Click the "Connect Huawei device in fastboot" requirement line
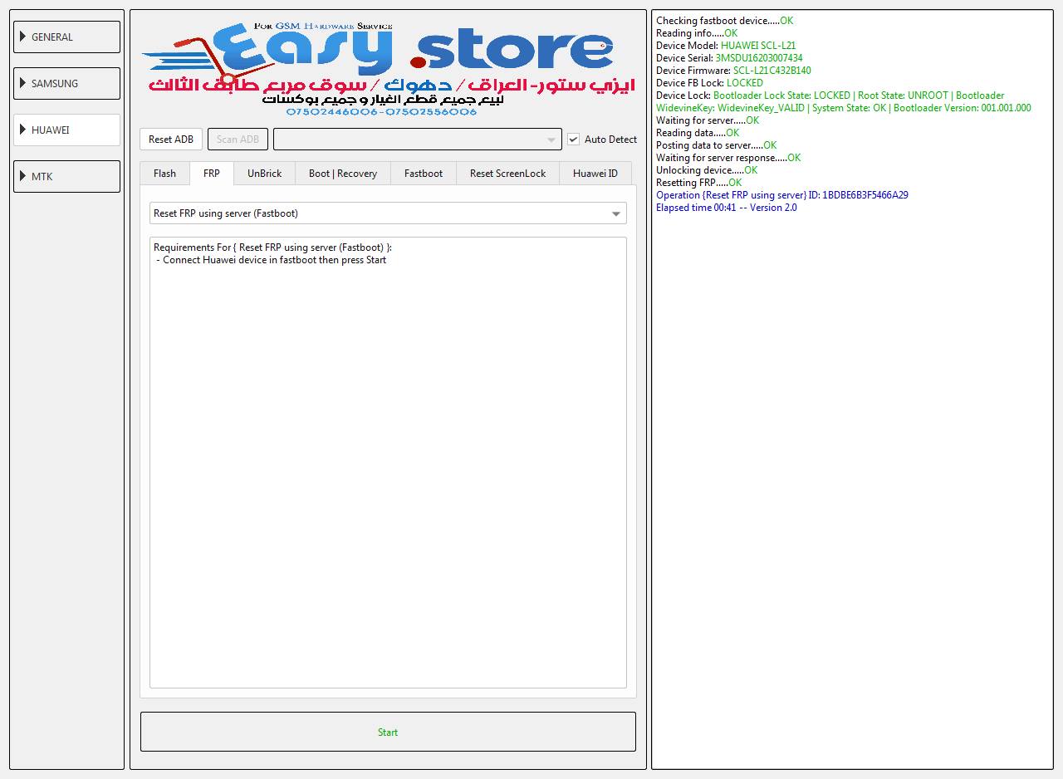Viewport: 1063px width, 779px height. tap(271, 260)
